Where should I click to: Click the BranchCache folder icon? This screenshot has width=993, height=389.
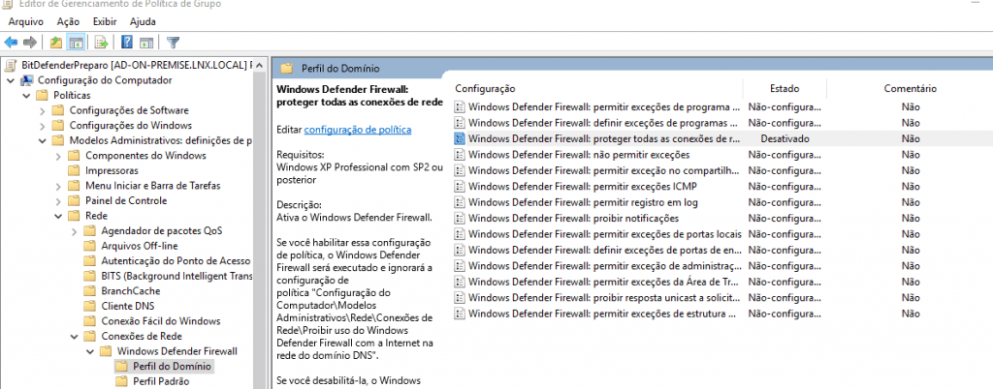coord(90,291)
